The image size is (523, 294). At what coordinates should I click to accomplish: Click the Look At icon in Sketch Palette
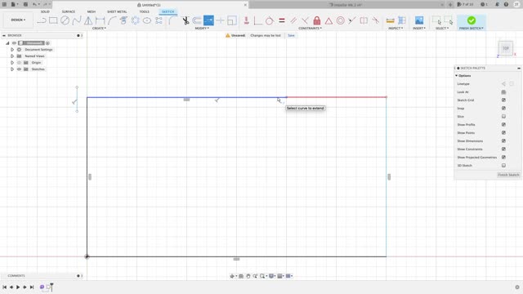[503, 92]
